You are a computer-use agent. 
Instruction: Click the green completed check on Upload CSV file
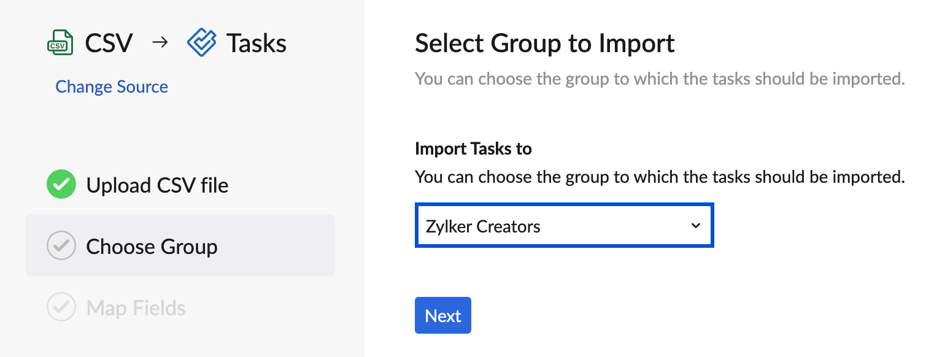tap(61, 185)
